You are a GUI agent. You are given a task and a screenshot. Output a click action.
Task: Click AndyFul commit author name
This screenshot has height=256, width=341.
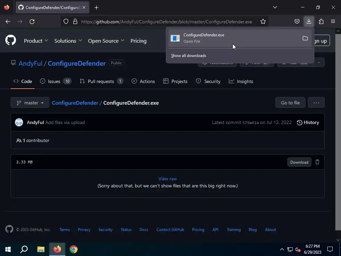coord(35,122)
